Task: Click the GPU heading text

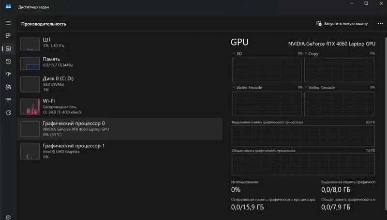Action: pos(239,42)
